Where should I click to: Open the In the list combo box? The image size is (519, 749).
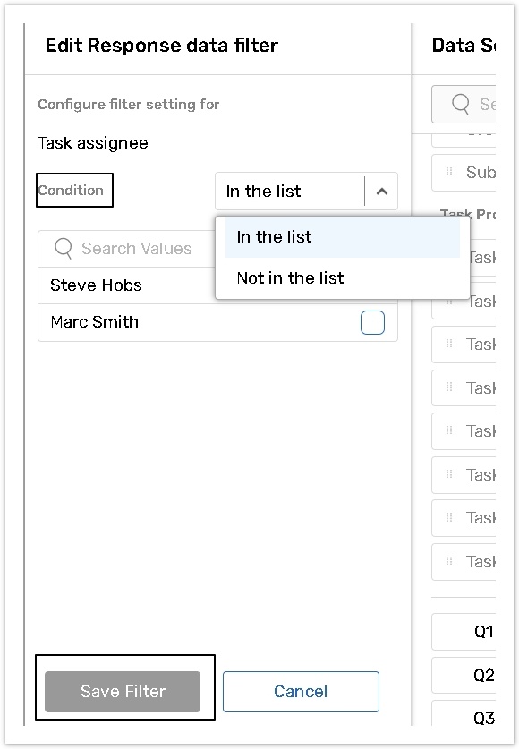306,192
